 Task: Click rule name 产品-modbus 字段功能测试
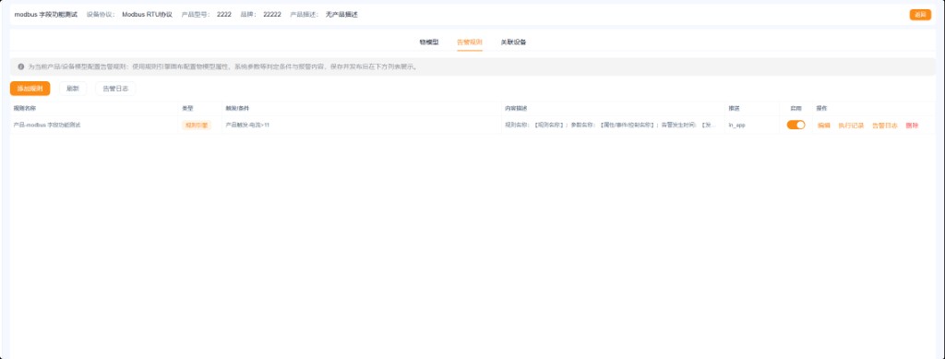click(47, 126)
